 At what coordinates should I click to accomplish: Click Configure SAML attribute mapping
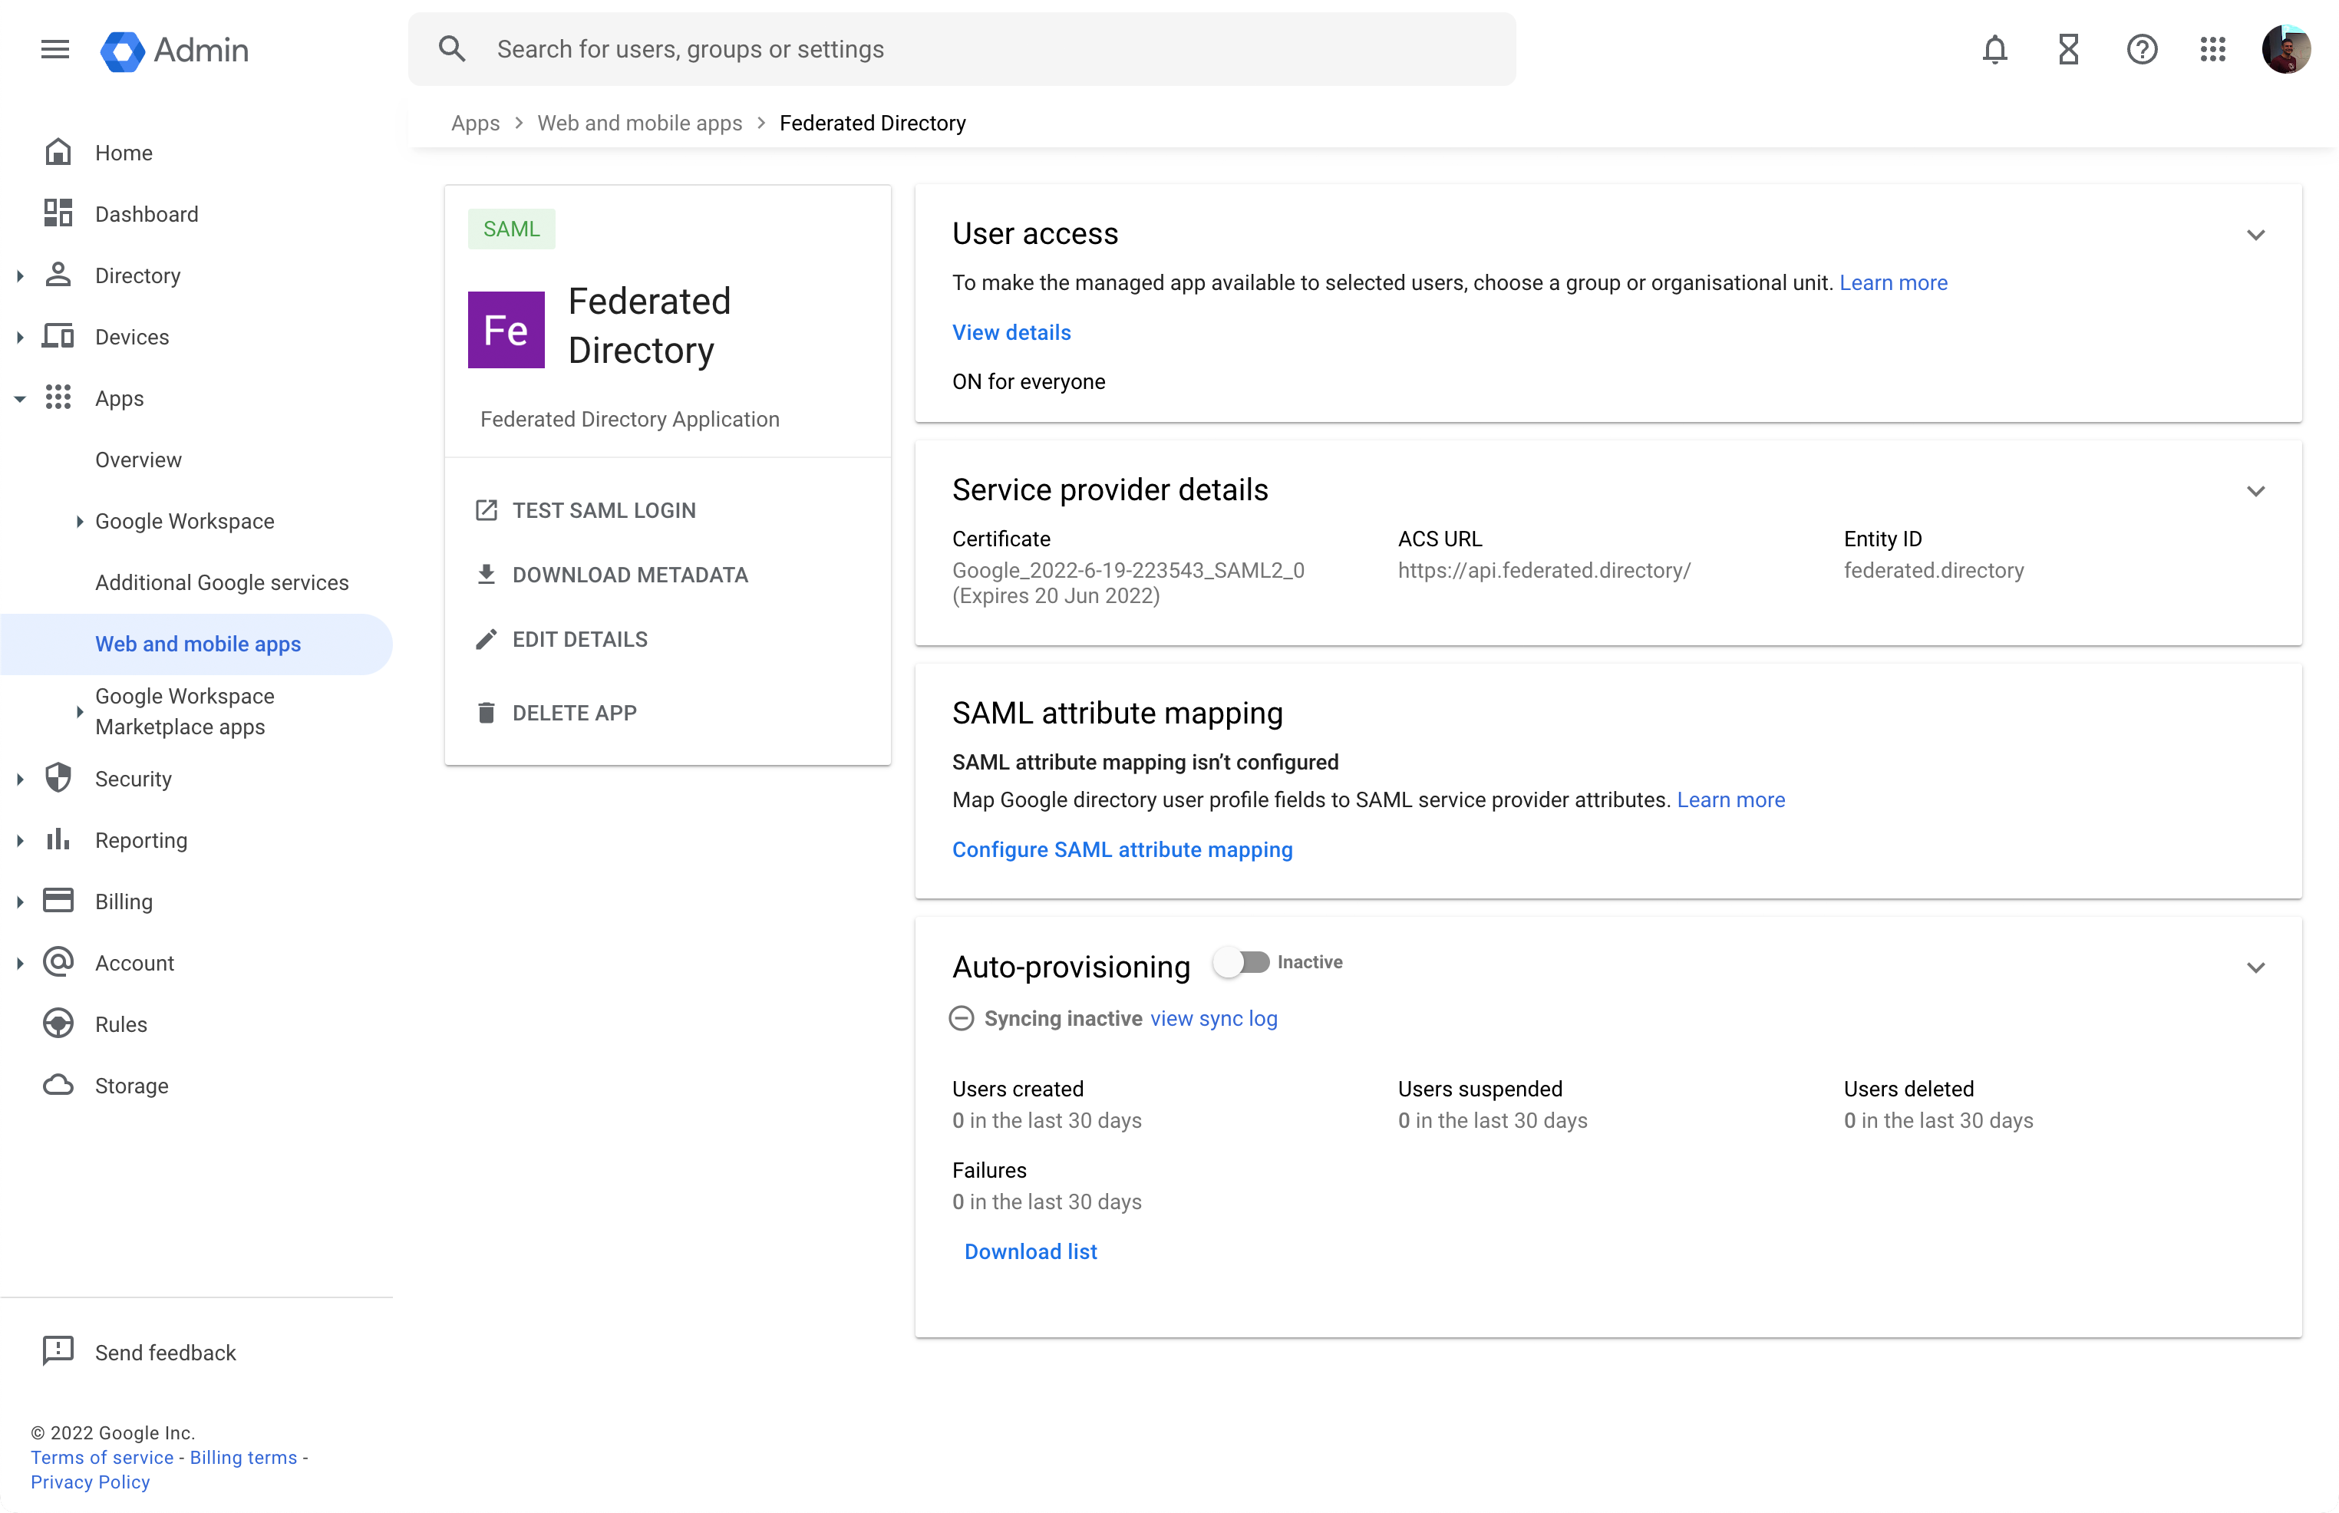coord(1122,849)
